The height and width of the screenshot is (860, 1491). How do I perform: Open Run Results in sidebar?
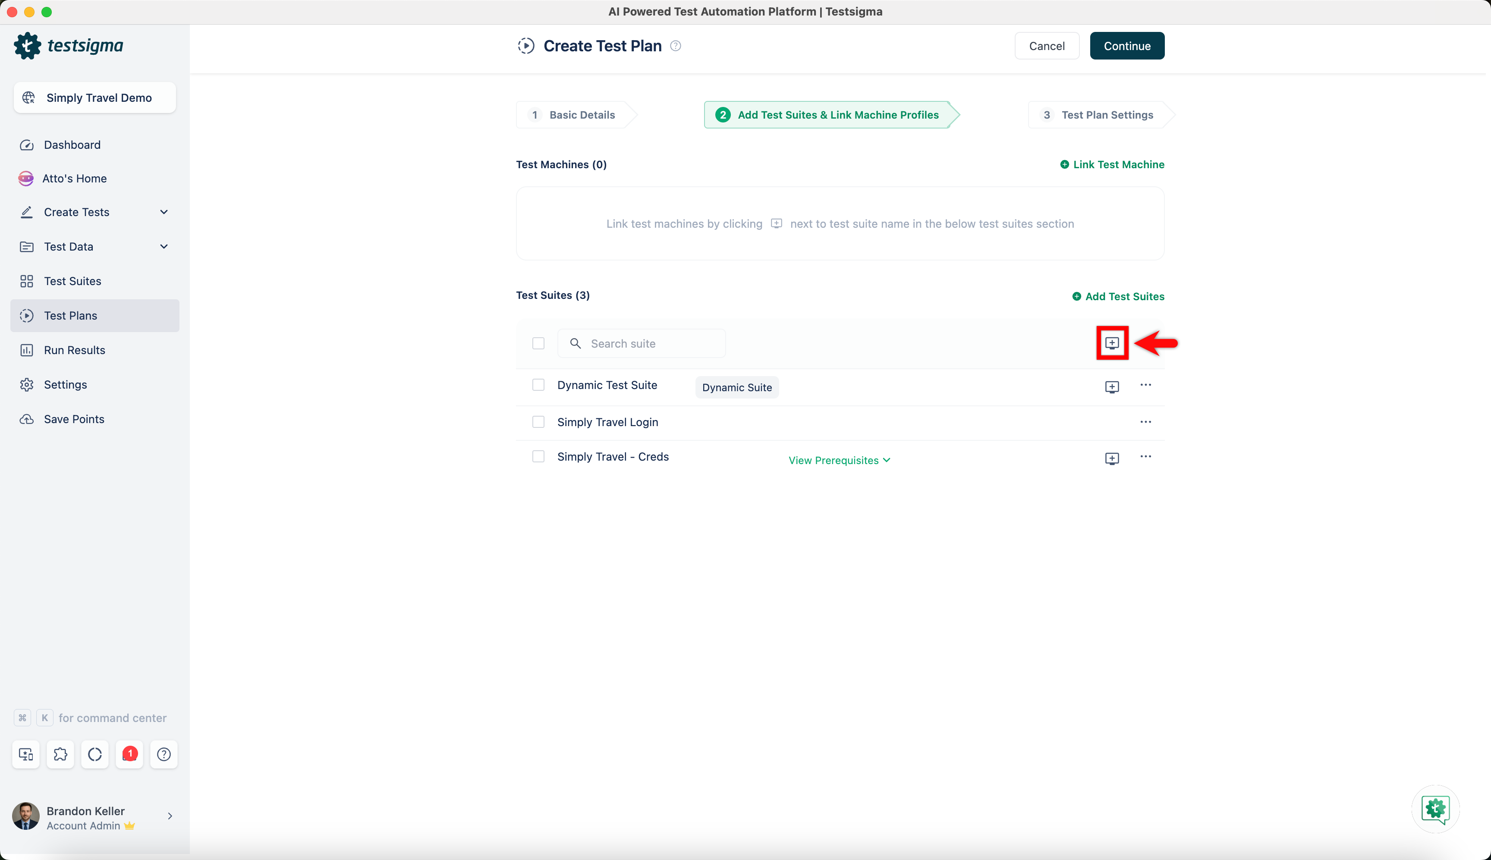click(75, 350)
